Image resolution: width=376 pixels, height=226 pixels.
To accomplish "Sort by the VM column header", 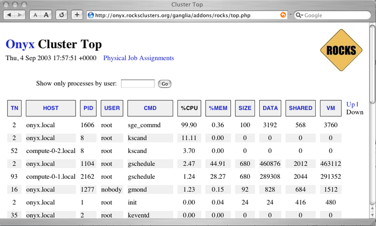I will (x=331, y=108).
